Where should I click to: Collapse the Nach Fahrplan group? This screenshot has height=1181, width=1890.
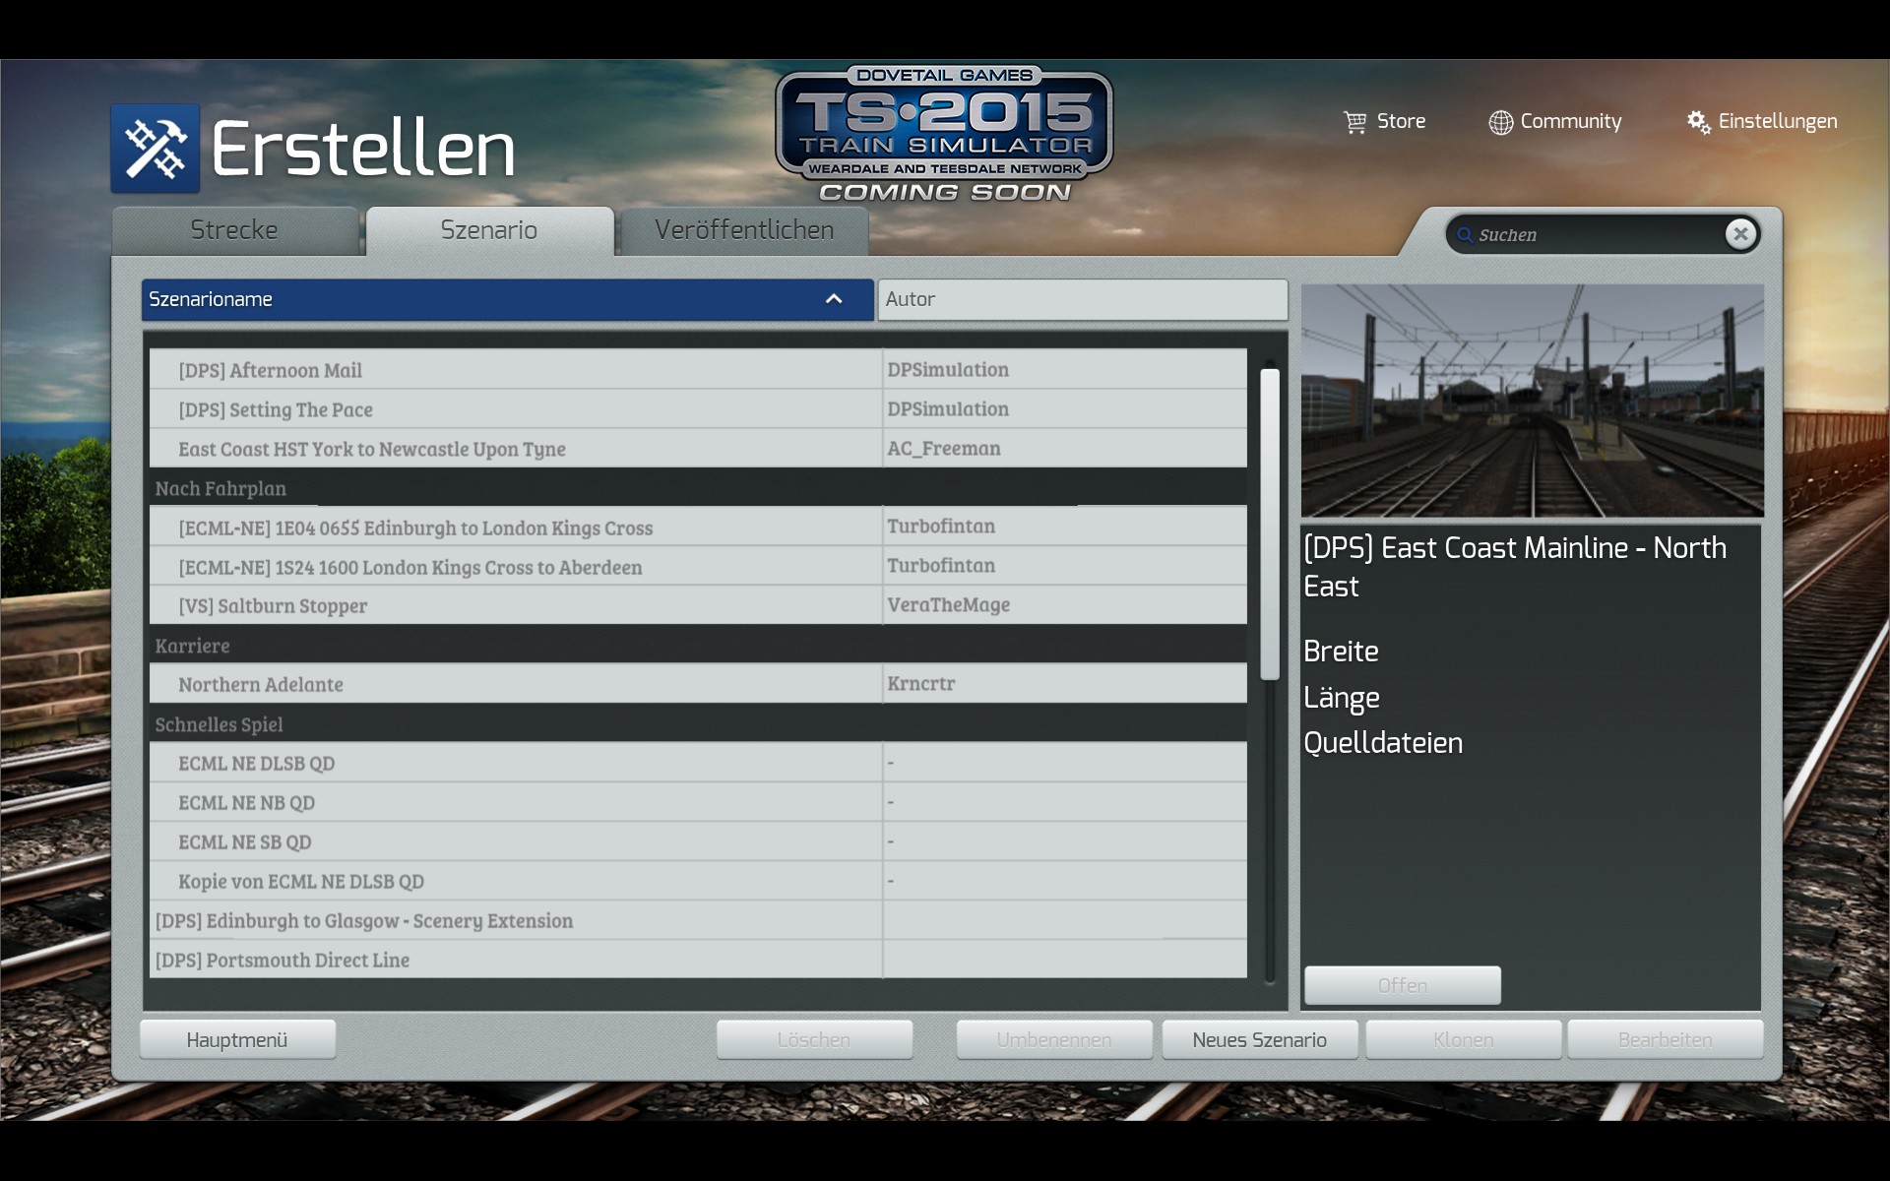pyautogui.click(x=220, y=488)
